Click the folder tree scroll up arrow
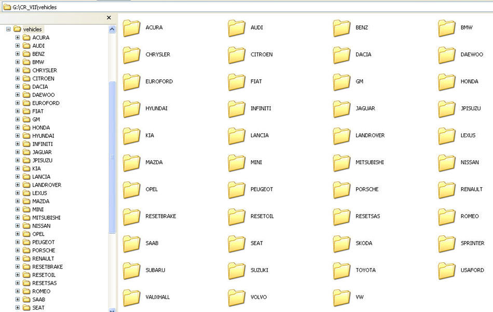 (112, 30)
